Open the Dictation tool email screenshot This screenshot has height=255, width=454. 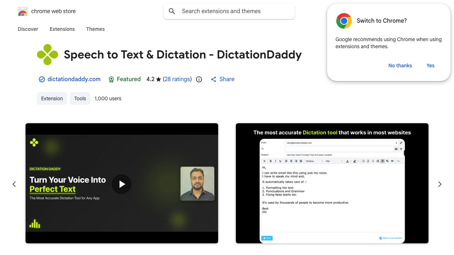point(332,183)
